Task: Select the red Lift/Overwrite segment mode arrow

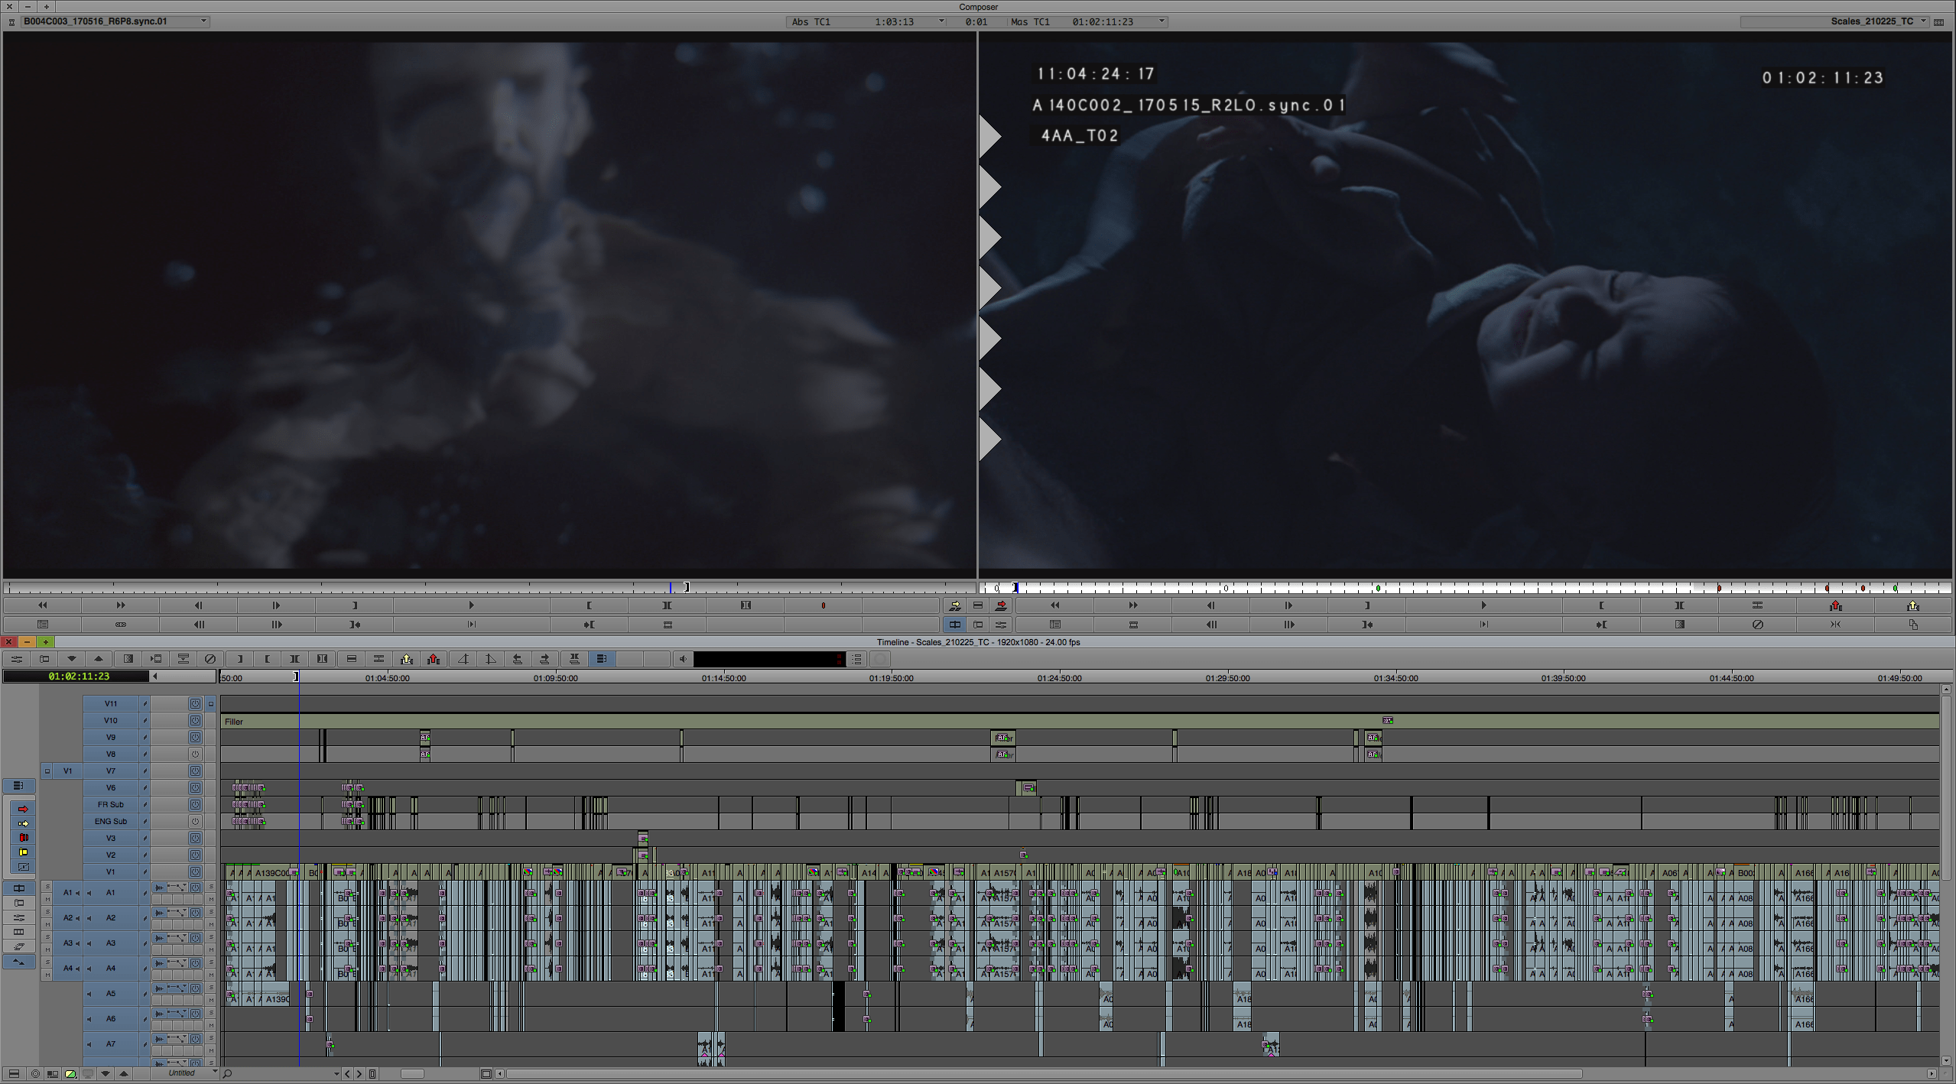Action: [x=23, y=808]
